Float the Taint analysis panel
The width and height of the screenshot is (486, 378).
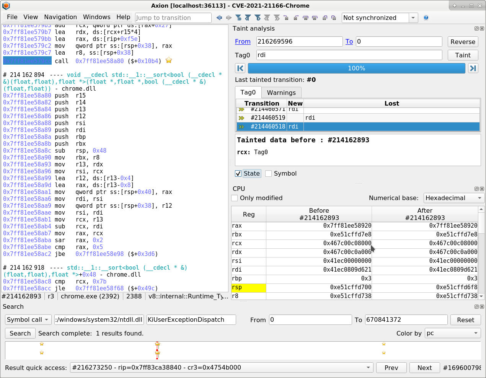point(476,29)
